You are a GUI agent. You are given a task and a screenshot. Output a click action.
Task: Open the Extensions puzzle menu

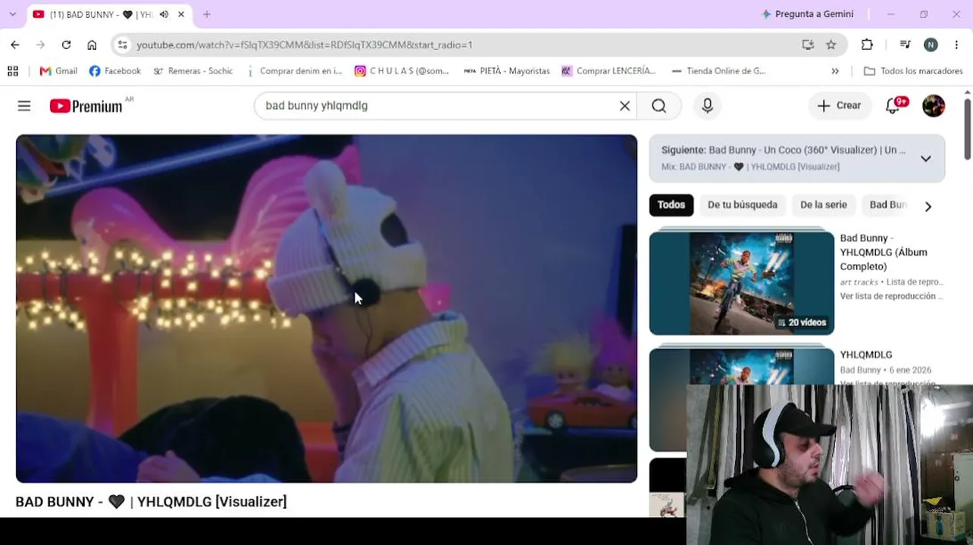click(x=867, y=45)
